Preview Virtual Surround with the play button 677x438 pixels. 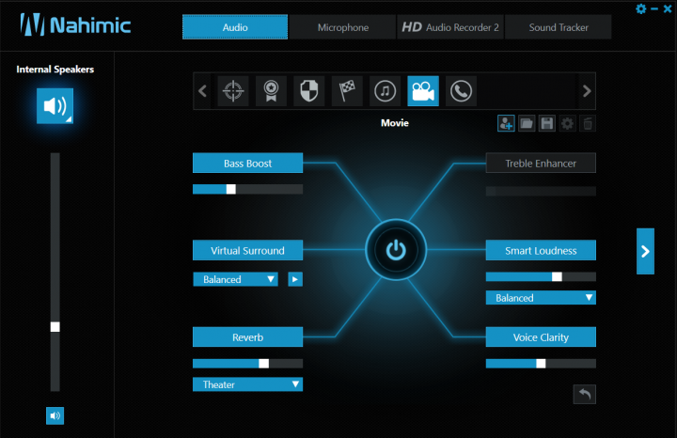(x=295, y=279)
